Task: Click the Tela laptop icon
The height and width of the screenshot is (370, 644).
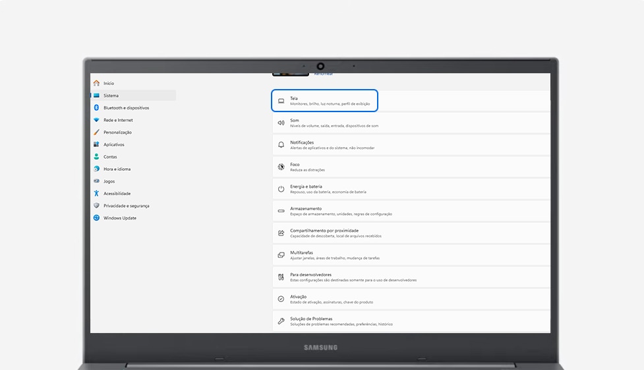Action: pyautogui.click(x=281, y=101)
